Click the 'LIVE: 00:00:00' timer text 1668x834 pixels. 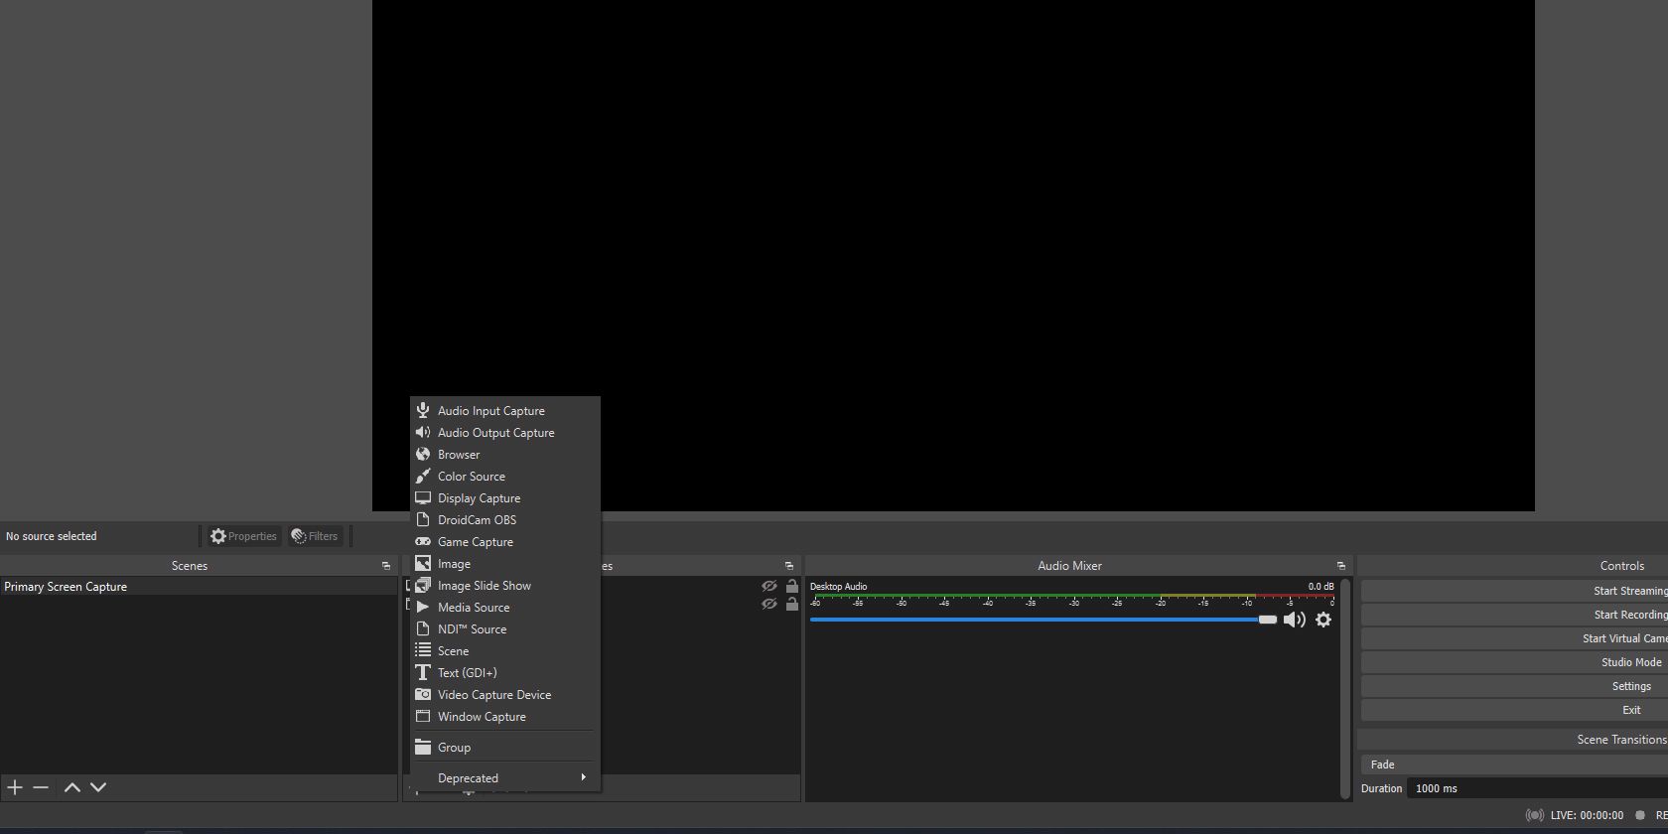click(1587, 815)
